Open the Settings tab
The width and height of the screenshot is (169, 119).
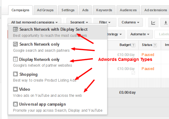[x=68, y=10]
